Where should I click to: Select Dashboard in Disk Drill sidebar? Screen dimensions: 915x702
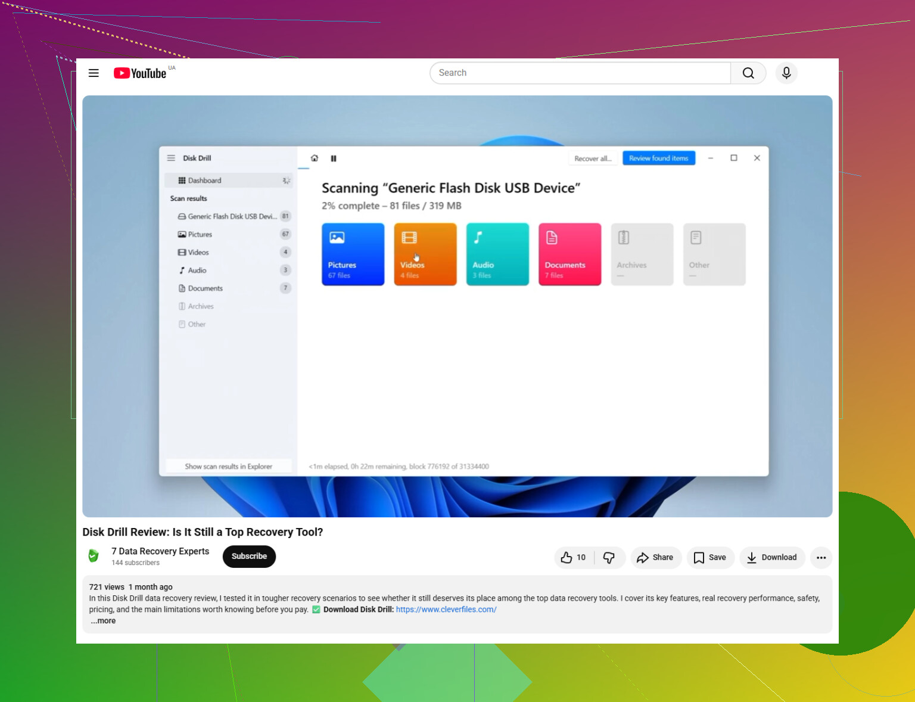pos(229,181)
